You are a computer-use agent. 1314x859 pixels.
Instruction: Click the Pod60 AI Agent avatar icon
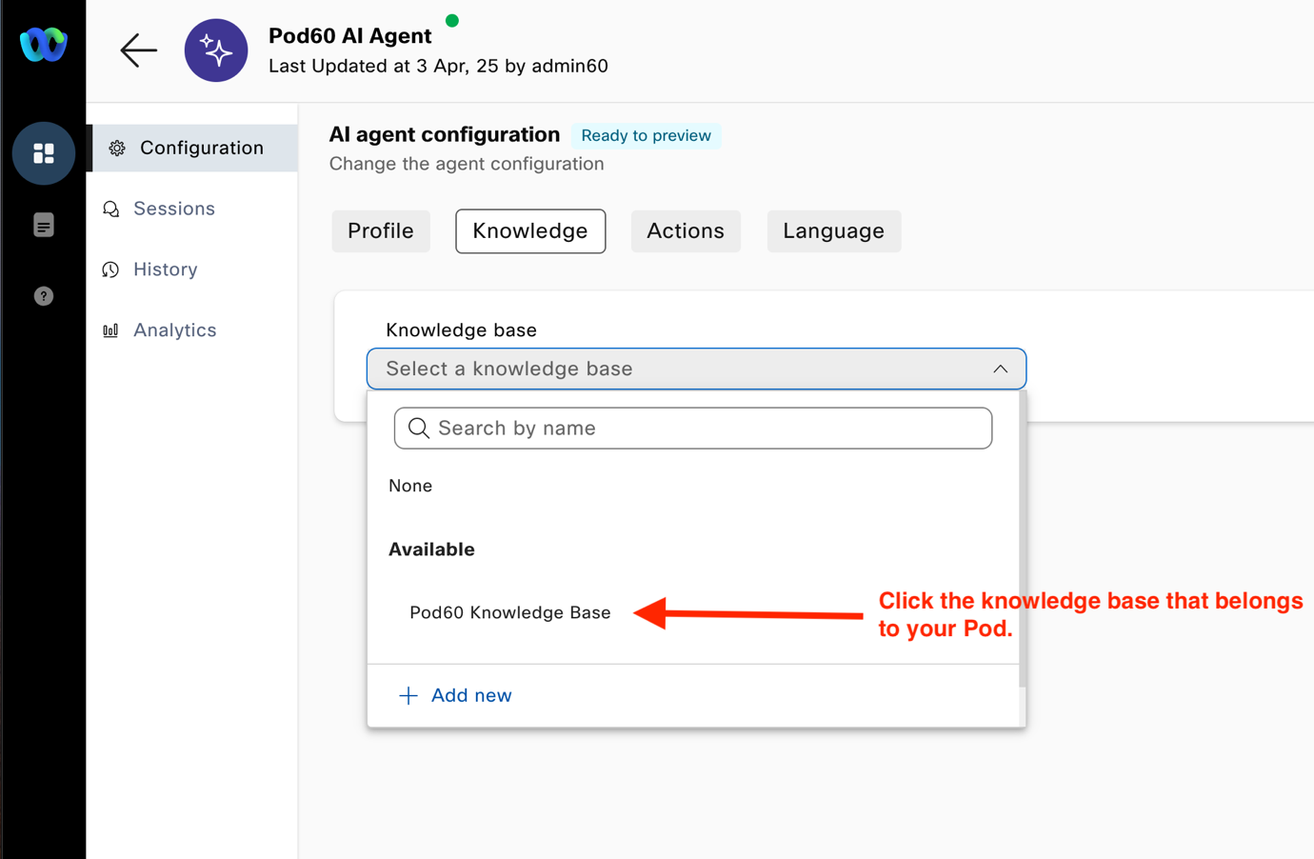click(216, 50)
